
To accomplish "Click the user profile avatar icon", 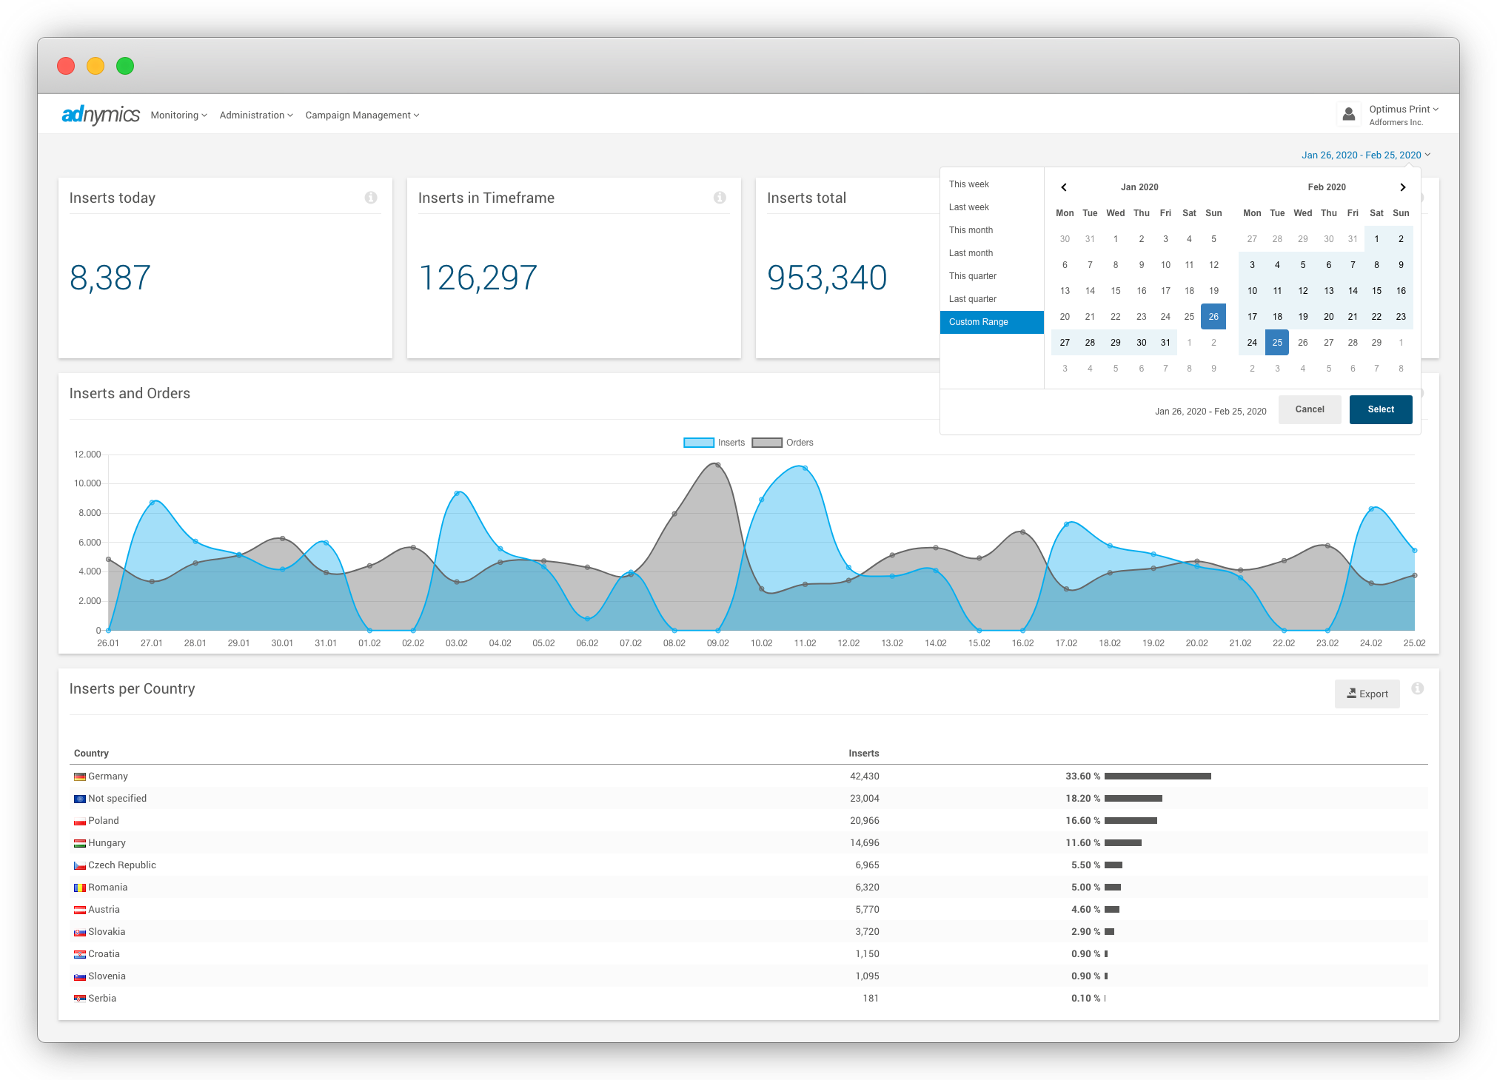I will tap(1348, 114).
